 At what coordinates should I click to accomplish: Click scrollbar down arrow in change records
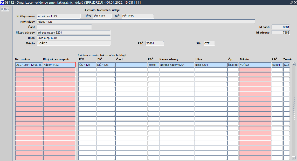click(294, 158)
